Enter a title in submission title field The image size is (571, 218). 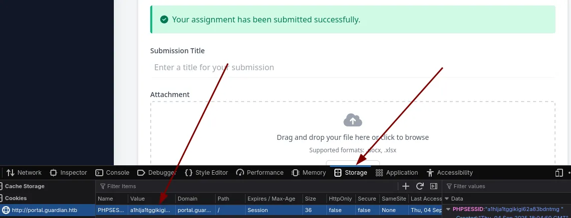point(352,67)
